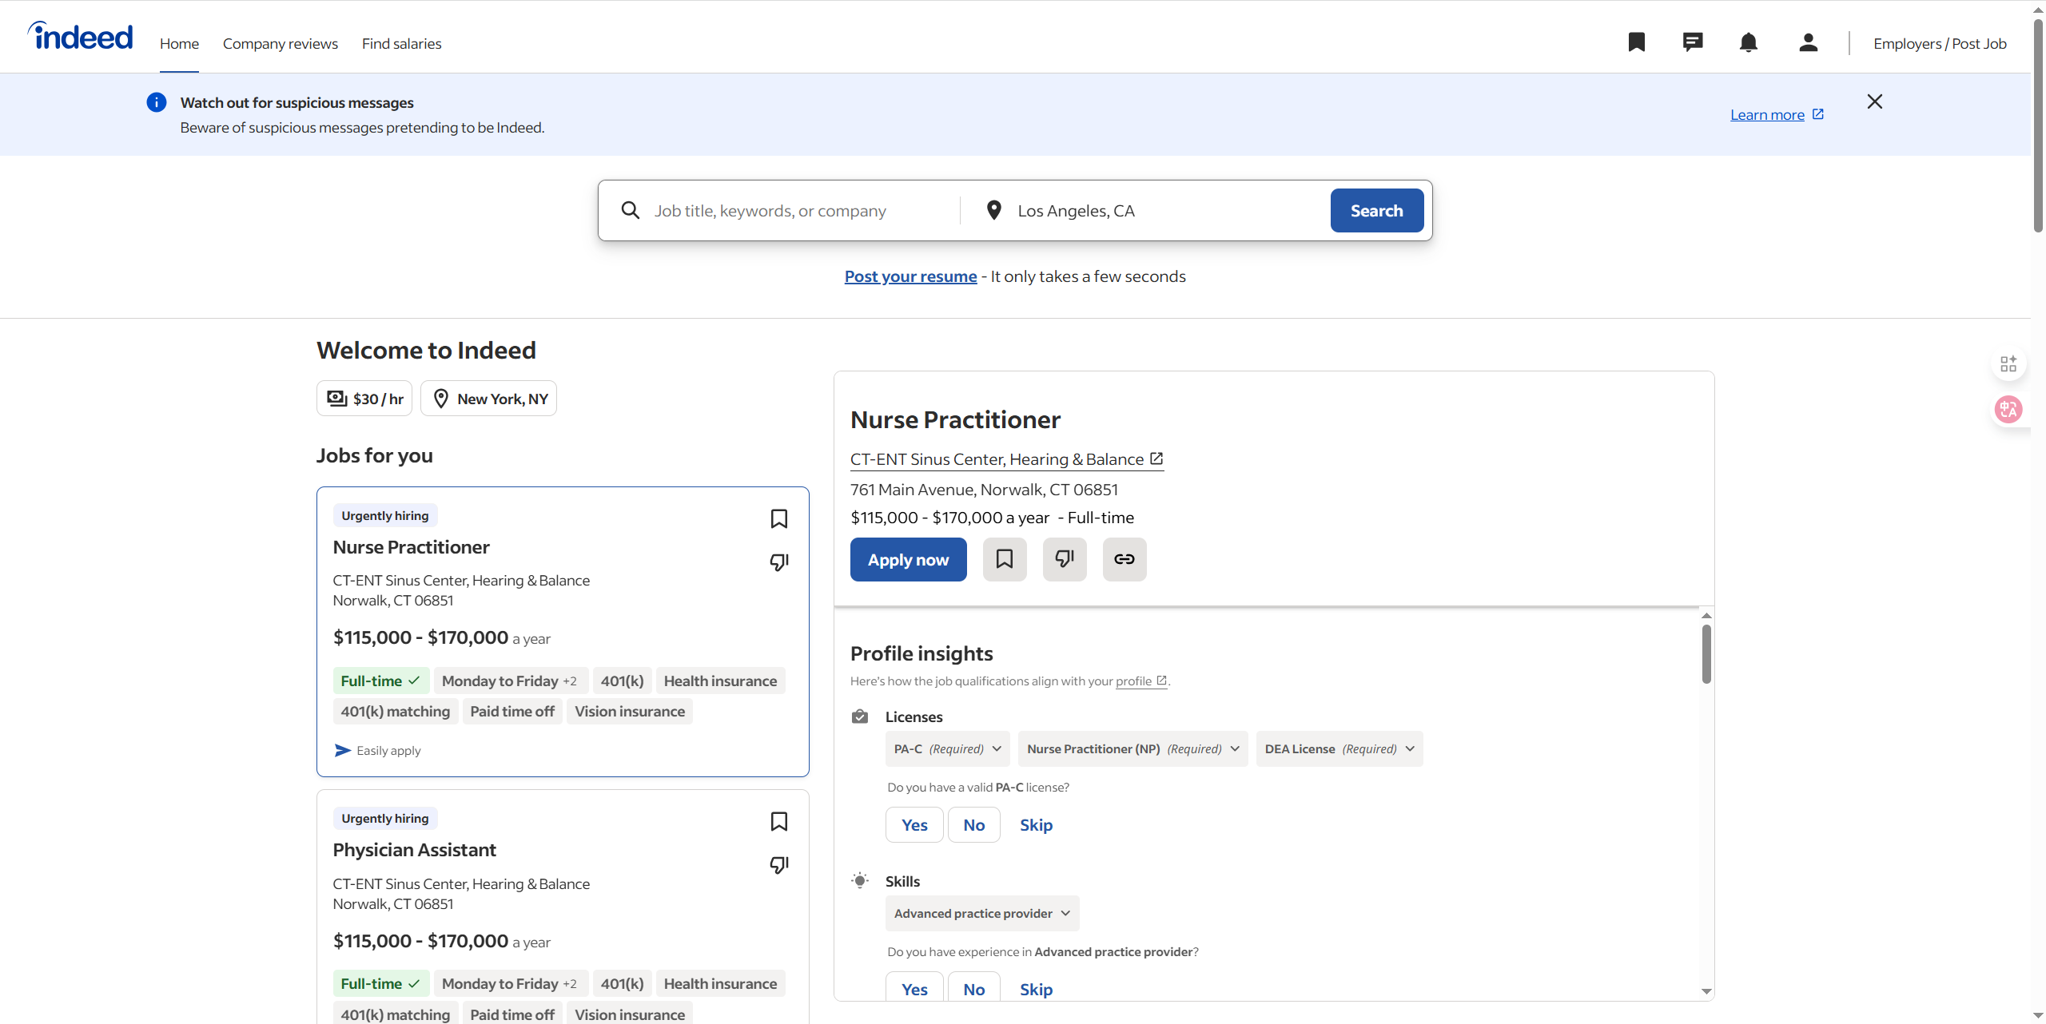Open Find salaries in navigation
2046x1024 pixels.
tap(401, 44)
